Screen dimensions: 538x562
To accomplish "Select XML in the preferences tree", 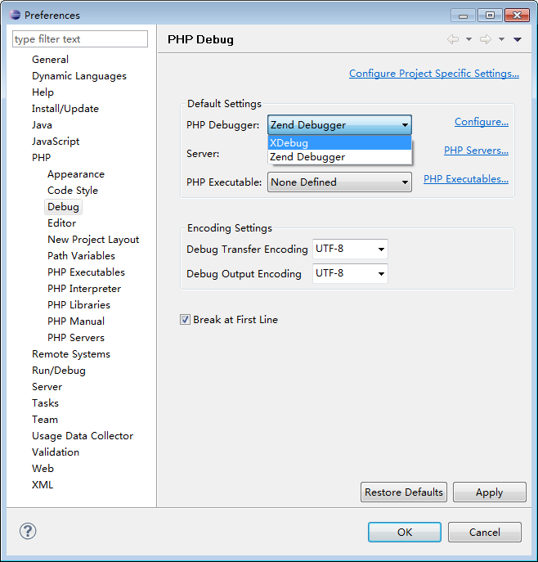I will tap(43, 485).
